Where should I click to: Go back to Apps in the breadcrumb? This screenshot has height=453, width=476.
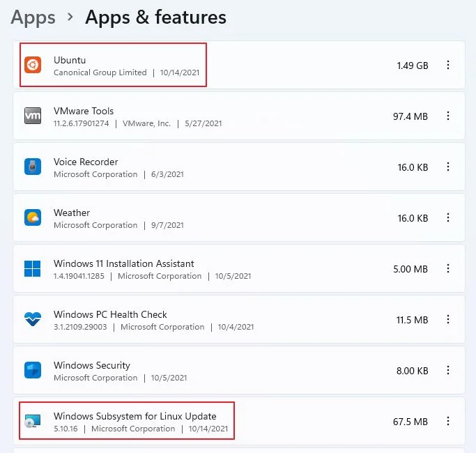pyautogui.click(x=33, y=17)
